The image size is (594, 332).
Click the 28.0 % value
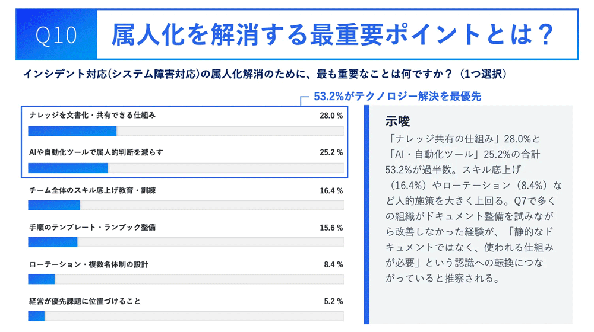click(331, 116)
